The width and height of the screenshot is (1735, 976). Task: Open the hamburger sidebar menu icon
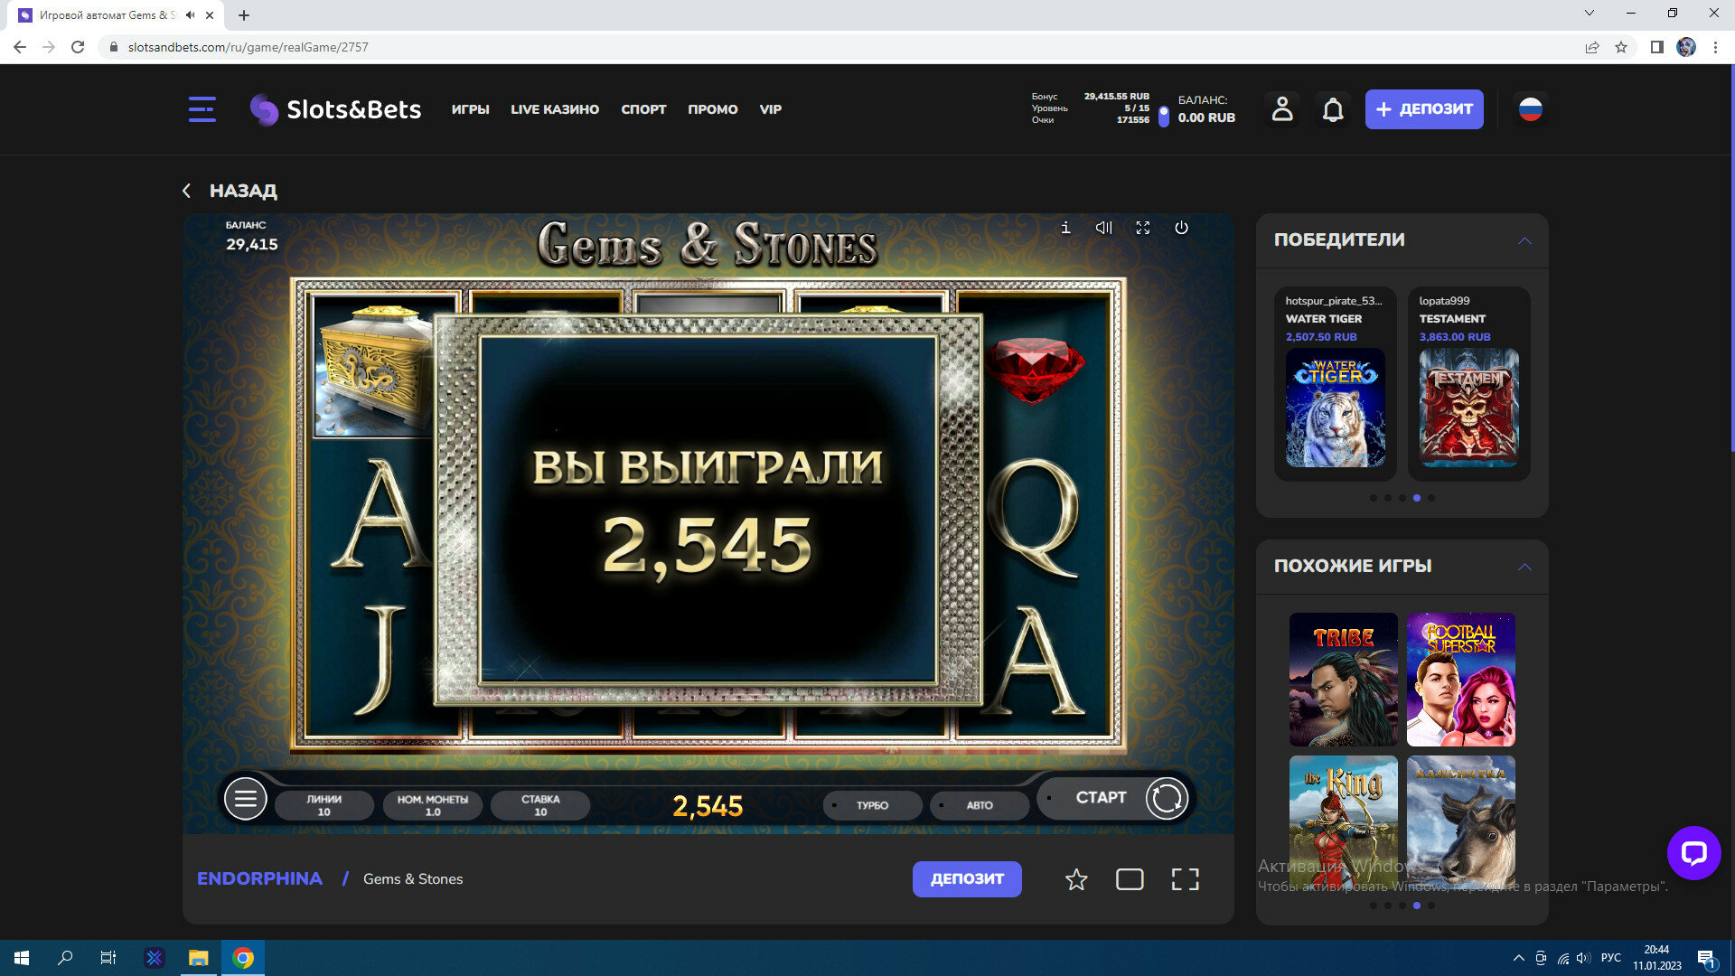click(x=202, y=109)
